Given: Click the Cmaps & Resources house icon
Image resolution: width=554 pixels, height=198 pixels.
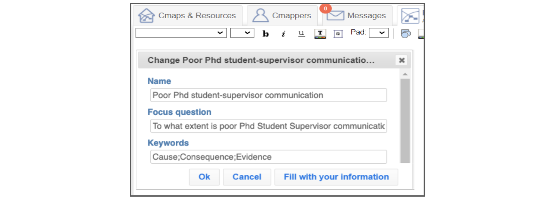Looking at the screenshot, I should pos(146,15).
